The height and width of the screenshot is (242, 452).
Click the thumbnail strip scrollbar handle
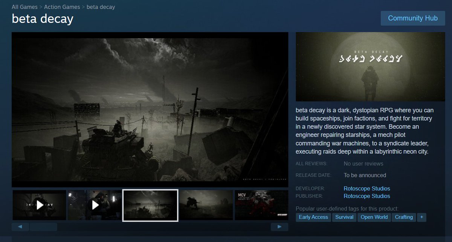(x=43, y=227)
